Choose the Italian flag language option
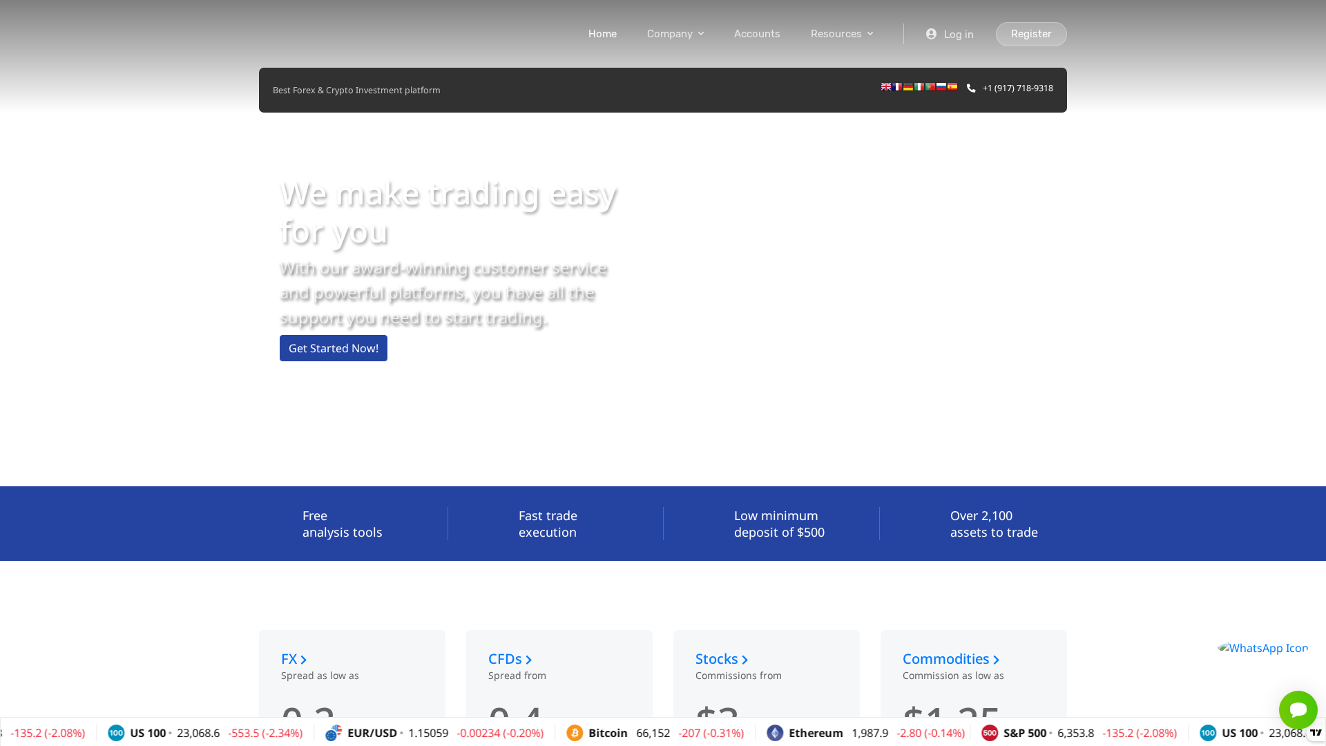1326x746 pixels. coord(919,86)
